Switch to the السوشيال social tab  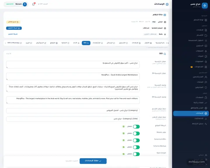[x=41, y=43]
